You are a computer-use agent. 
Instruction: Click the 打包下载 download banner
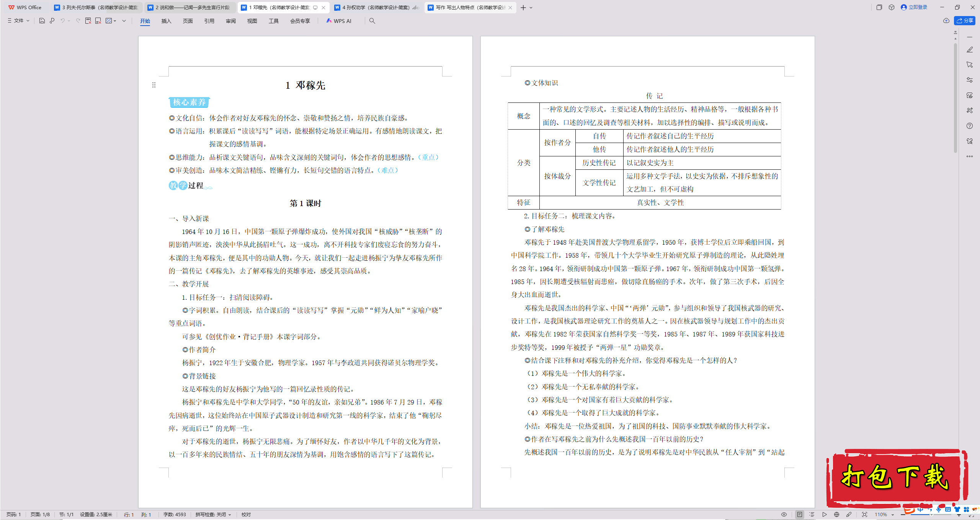(x=897, y=478)
